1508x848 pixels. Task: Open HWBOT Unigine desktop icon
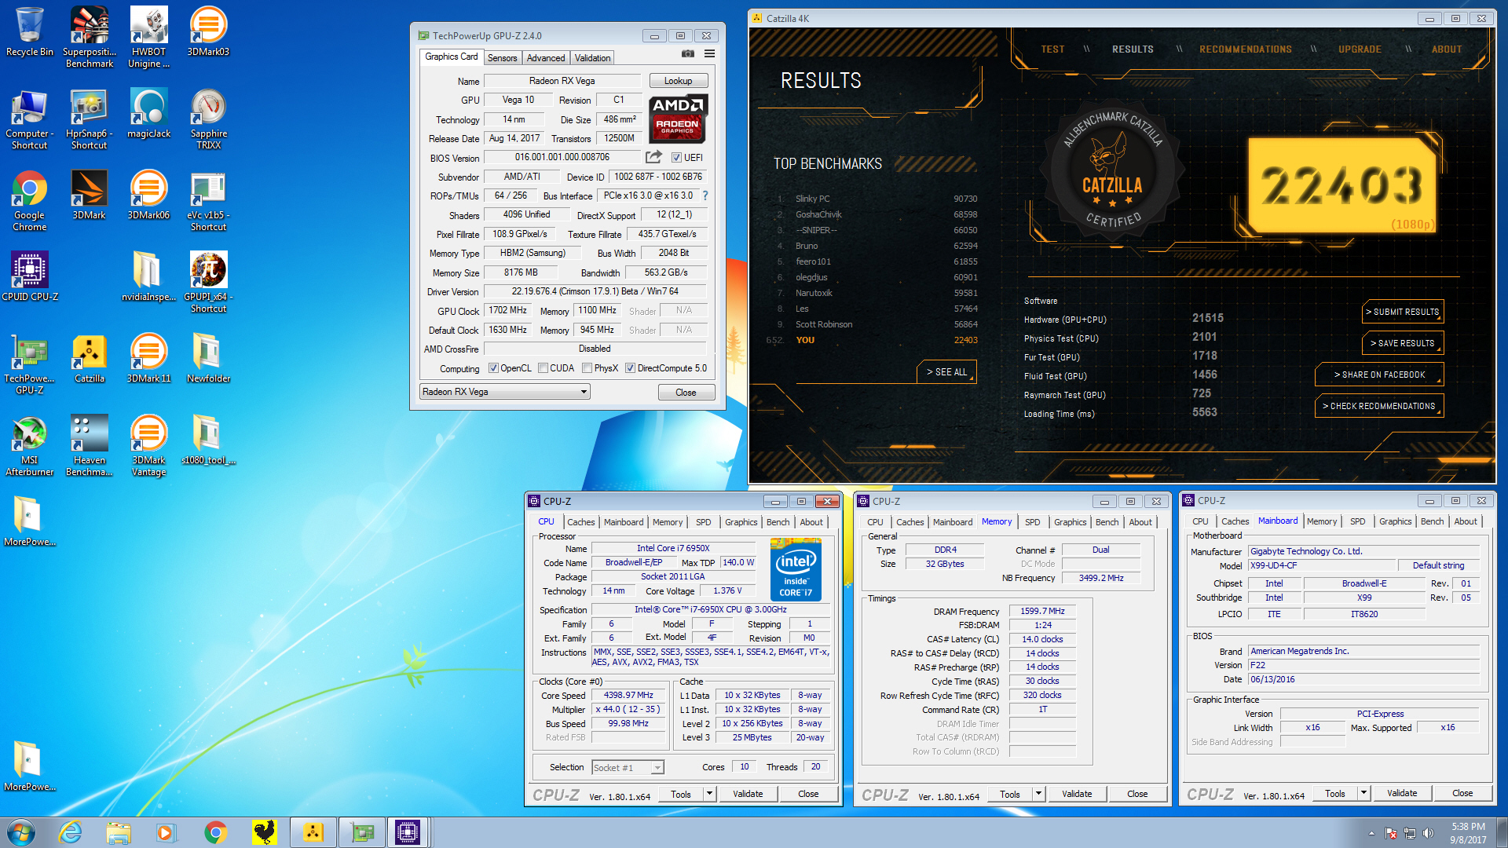pyautogui.click(x=148, y=37)
